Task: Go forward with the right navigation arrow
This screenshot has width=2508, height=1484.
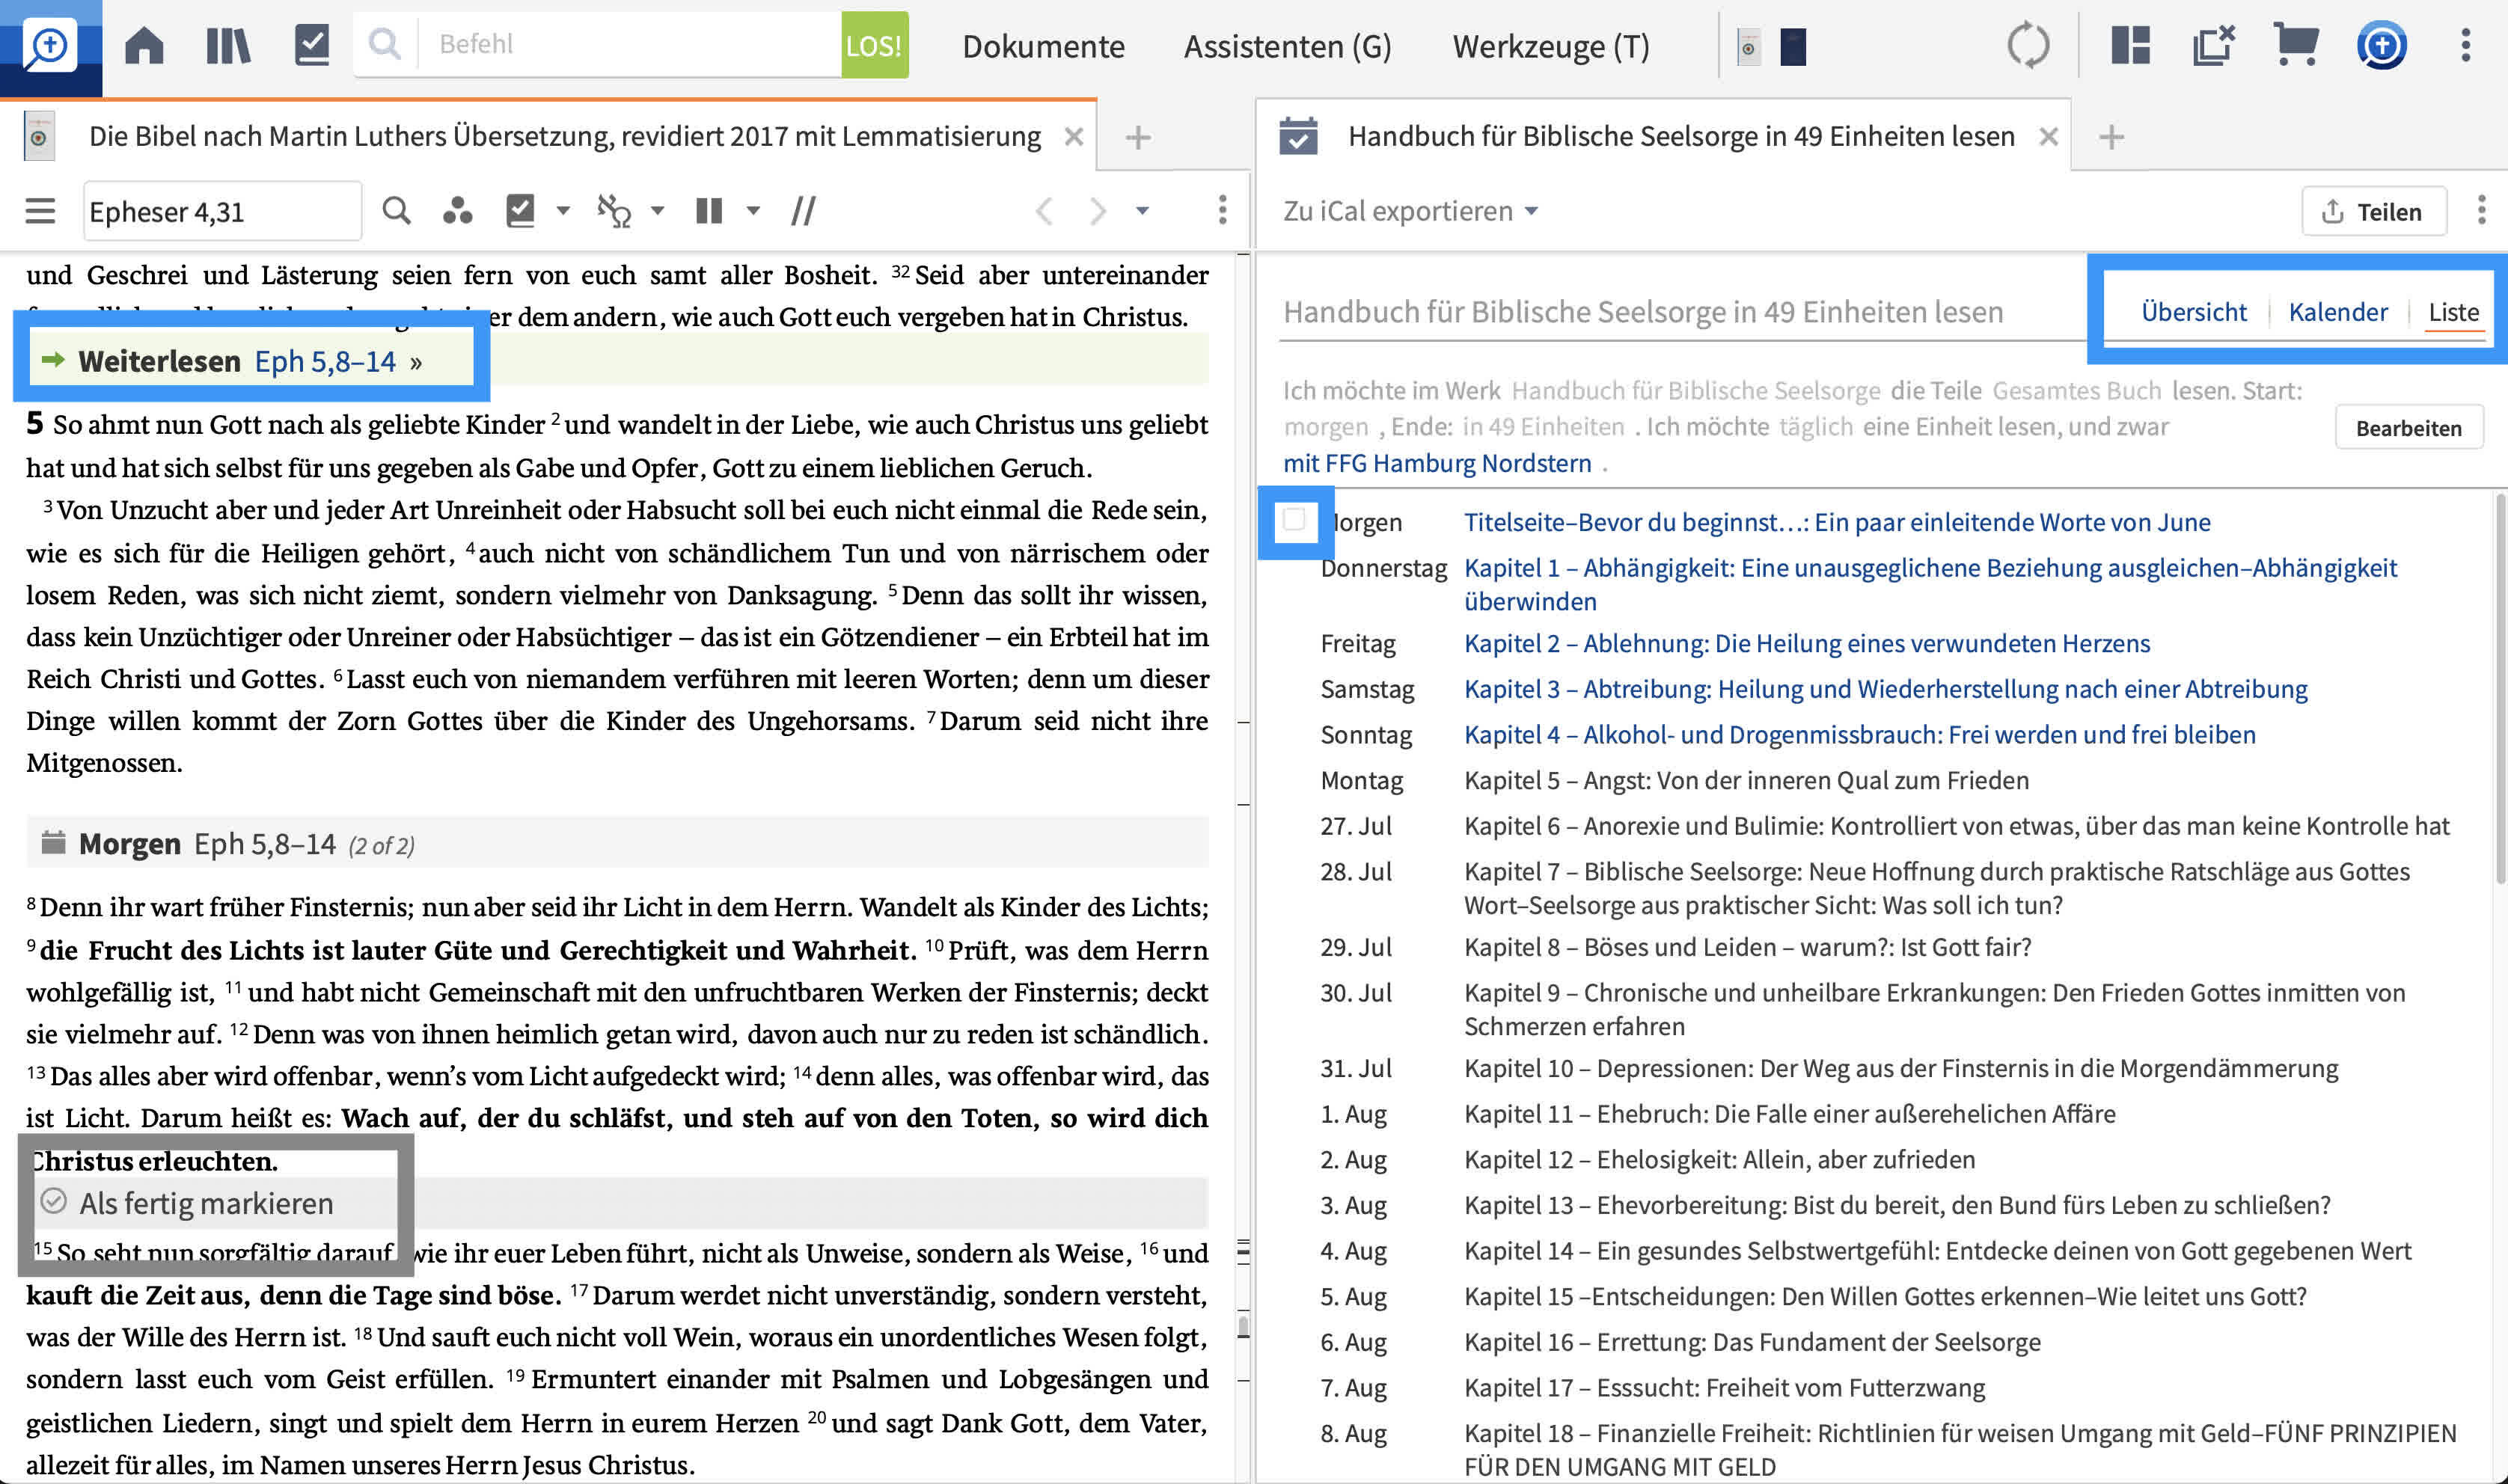Action: 1098,211
